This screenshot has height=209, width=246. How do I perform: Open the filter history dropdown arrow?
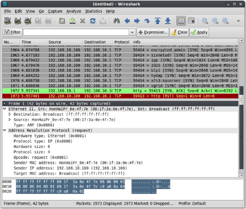click(132, 32)
